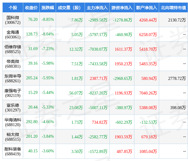Image resolution: width=188 pixels, height=161 pixels.
Task: Select stock 国科微 (300672)
Action: tap(13, 20)
